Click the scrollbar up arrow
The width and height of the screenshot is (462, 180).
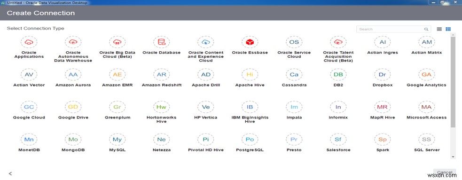453,35
